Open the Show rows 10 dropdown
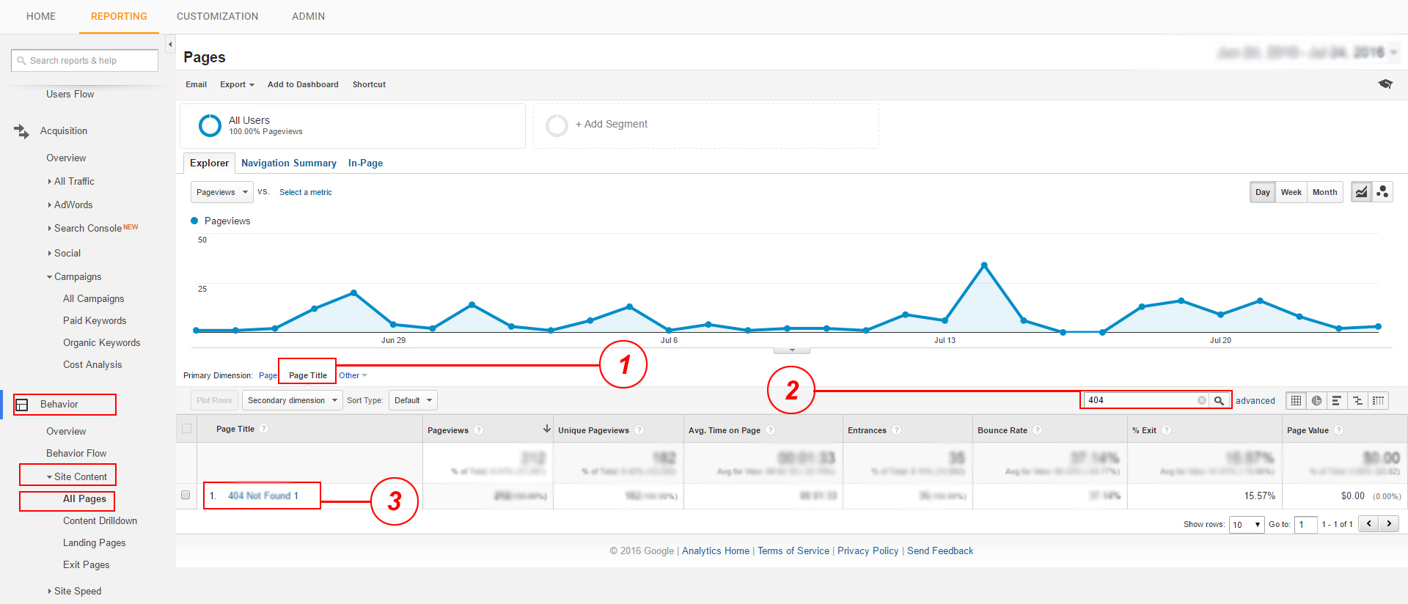The width and height of the screenshot is (1408, 604). coord(1247,525)
